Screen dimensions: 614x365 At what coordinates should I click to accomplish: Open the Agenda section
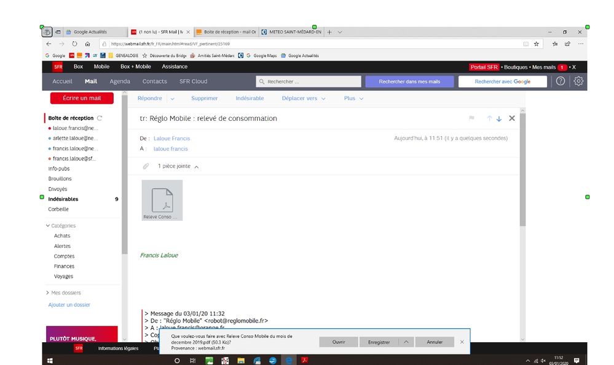[120, 82]
